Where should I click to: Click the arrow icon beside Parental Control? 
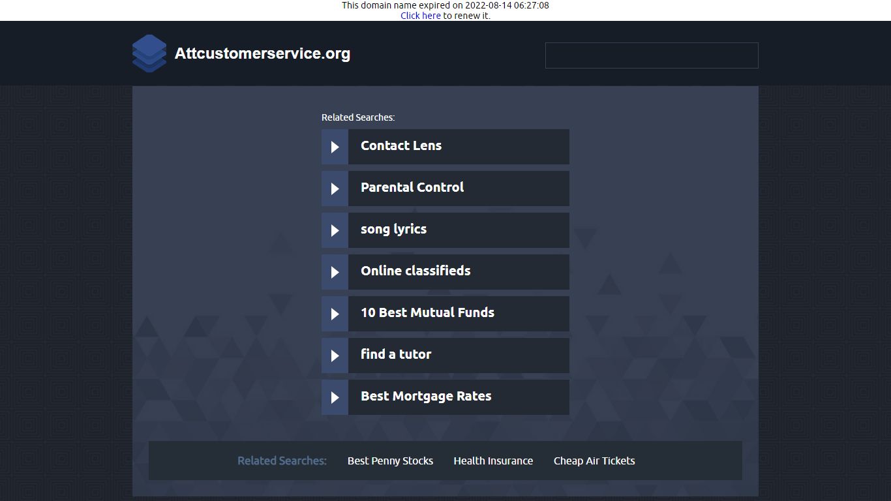[335, 189]
